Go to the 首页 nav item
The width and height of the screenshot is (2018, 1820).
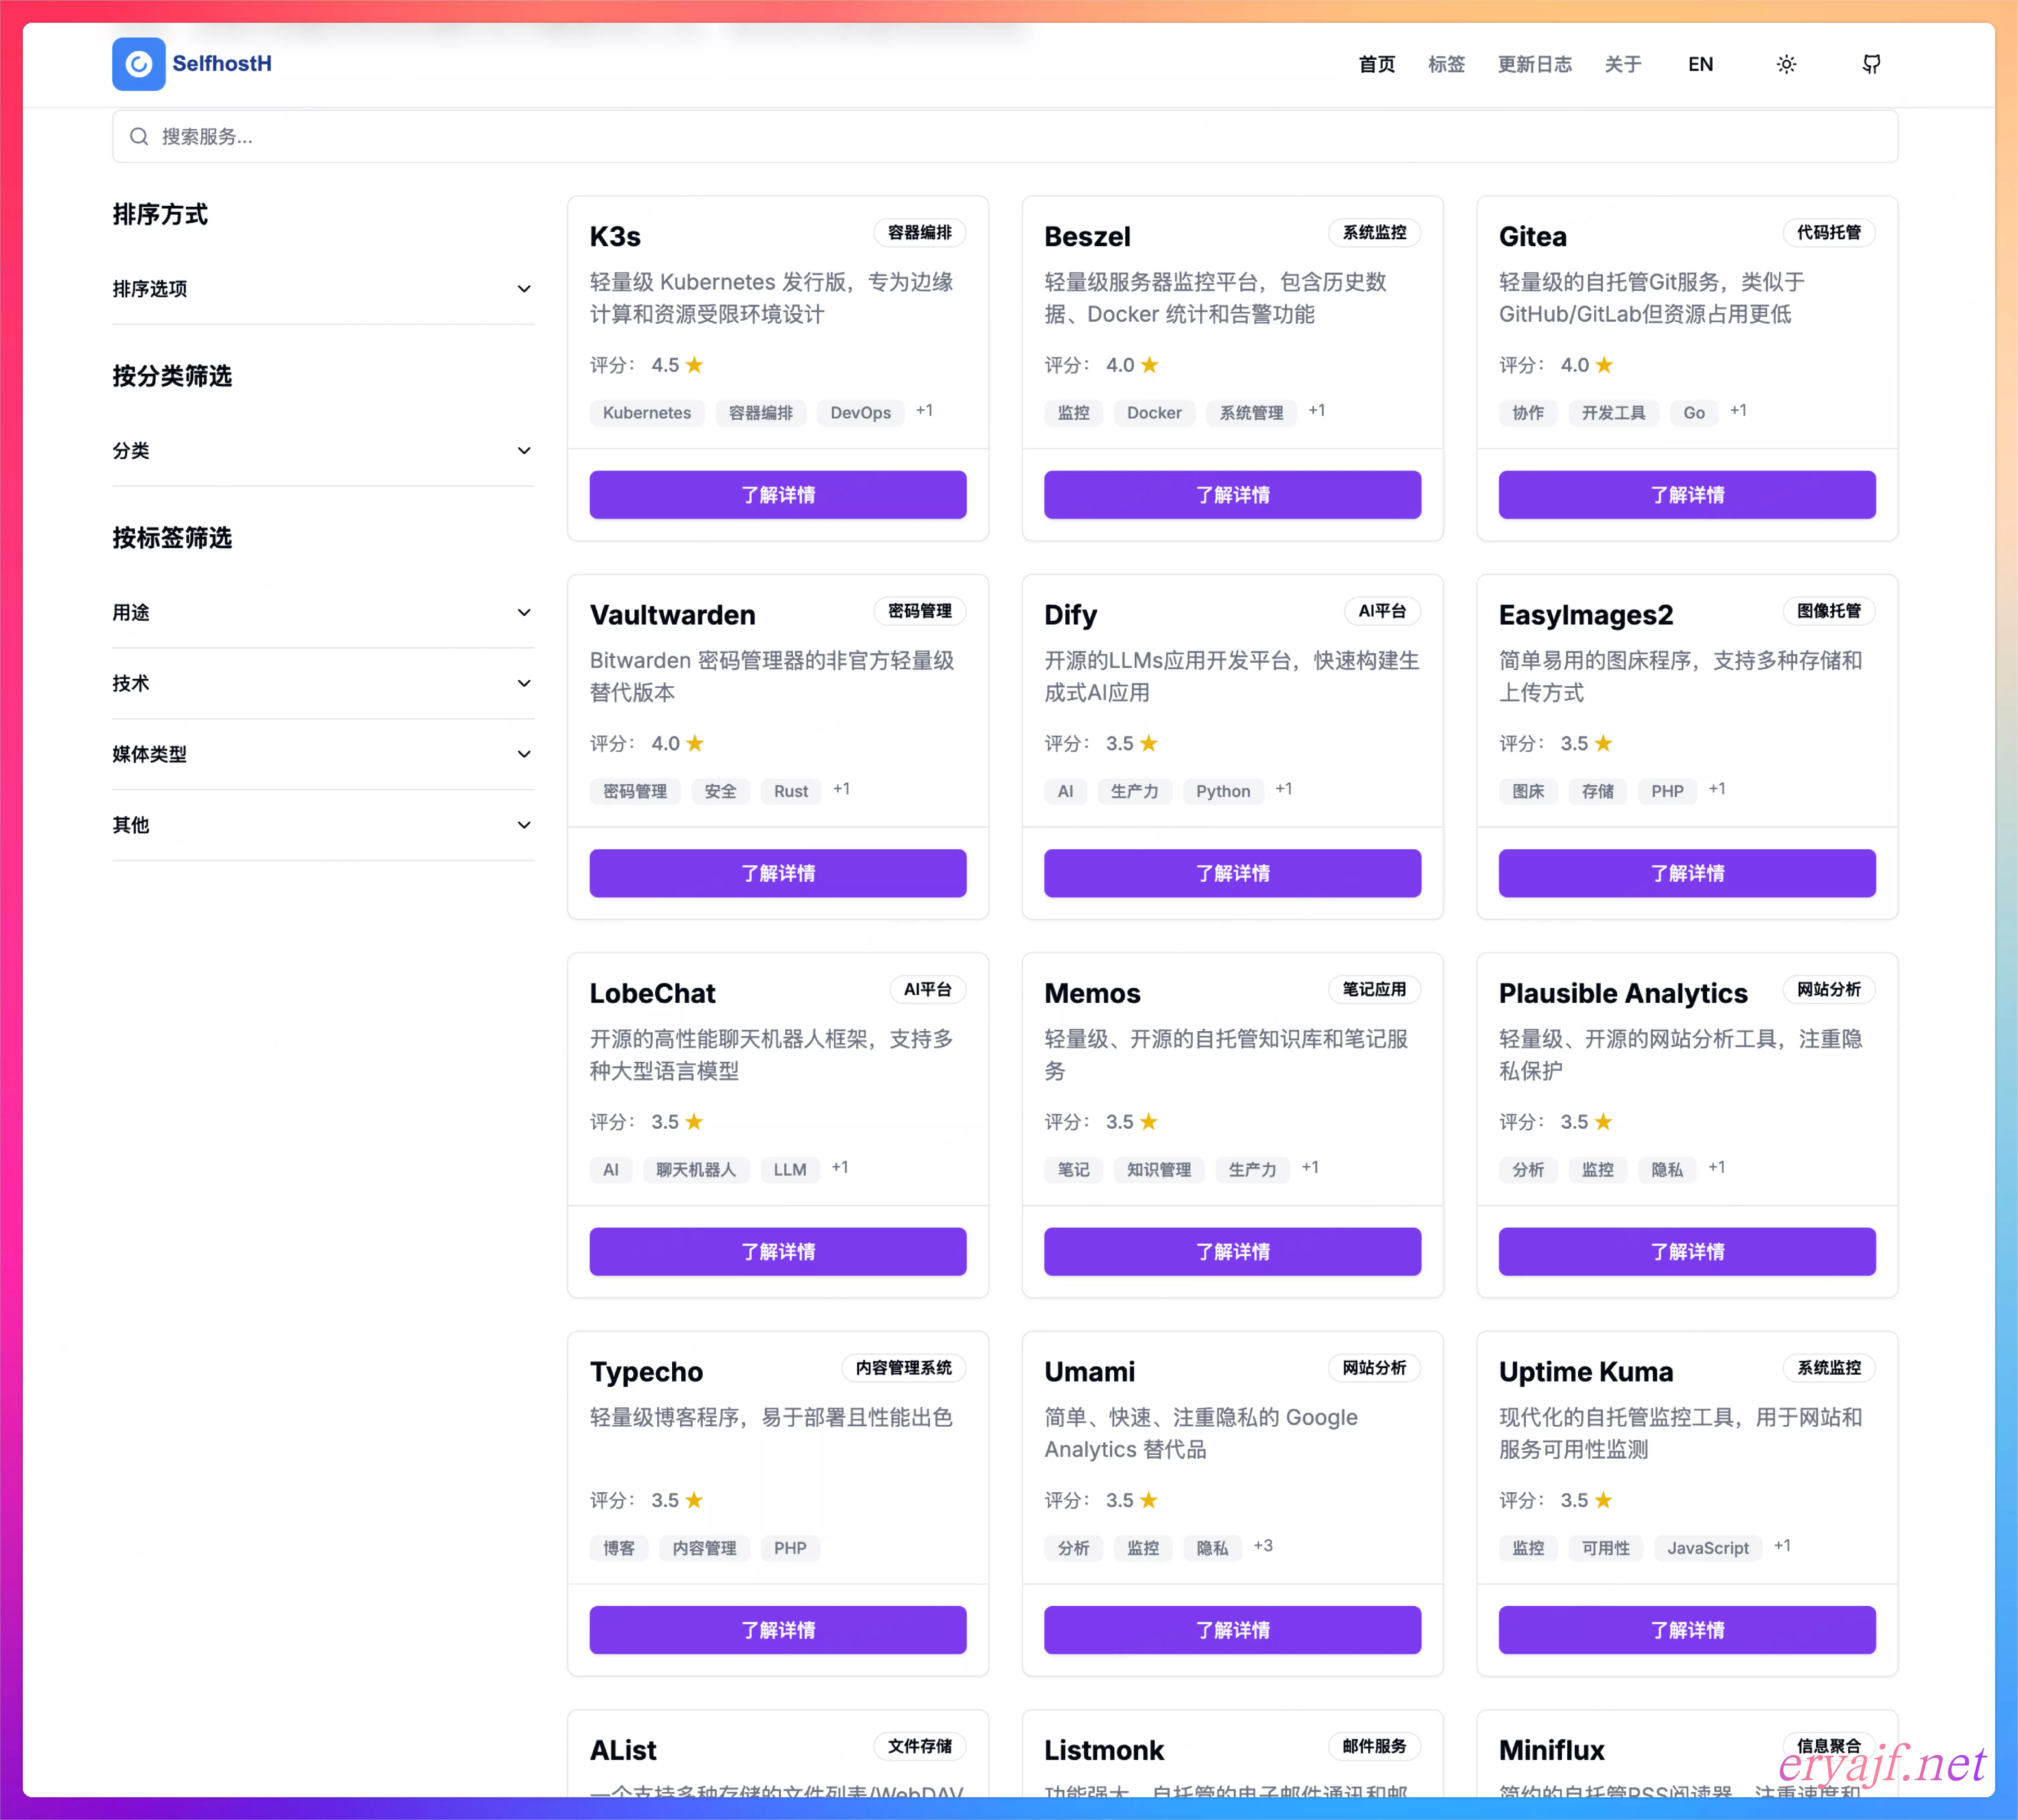[x=1377, y=64]
